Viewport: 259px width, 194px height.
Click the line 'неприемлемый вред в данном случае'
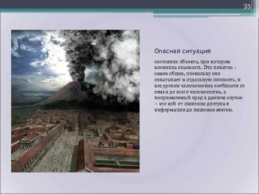tap(198, 98)
